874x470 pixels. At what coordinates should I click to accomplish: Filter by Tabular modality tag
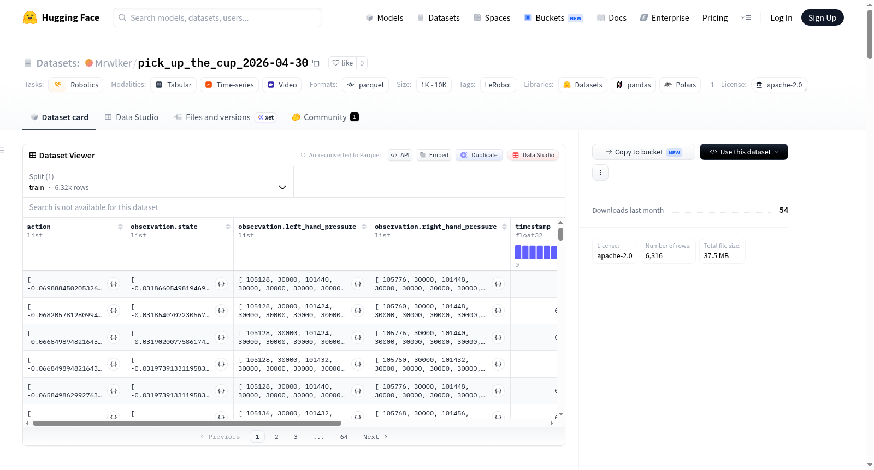tap(174, 85)
